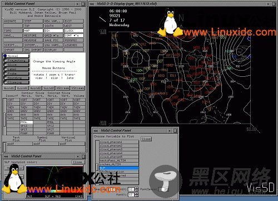Click the RESTORE button

pos(33,35)
